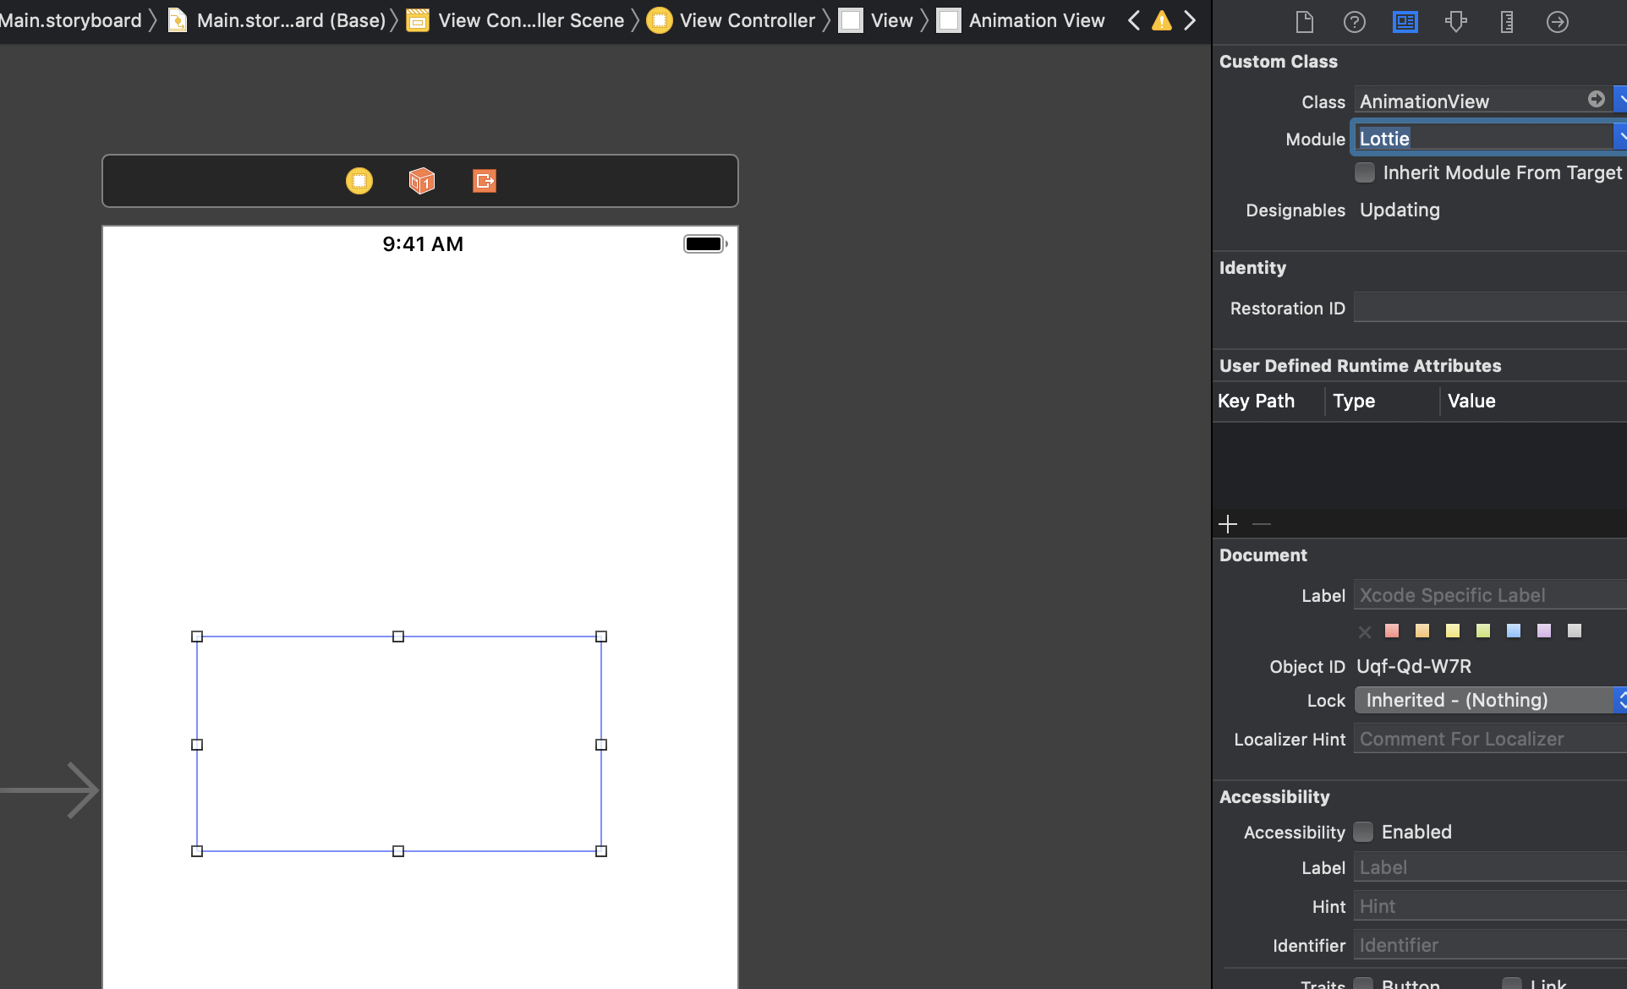Click the Module field containing Lottie
Viewport: 1627px width, 989px height.
click(x=1484, y=138)
